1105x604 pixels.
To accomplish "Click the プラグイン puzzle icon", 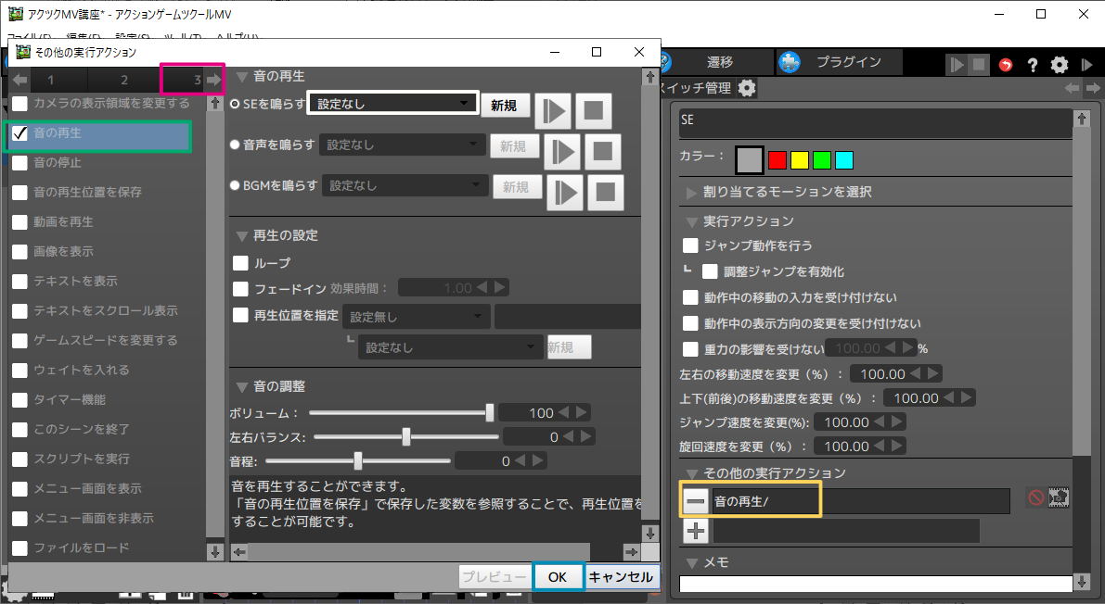I will (789, 62).
